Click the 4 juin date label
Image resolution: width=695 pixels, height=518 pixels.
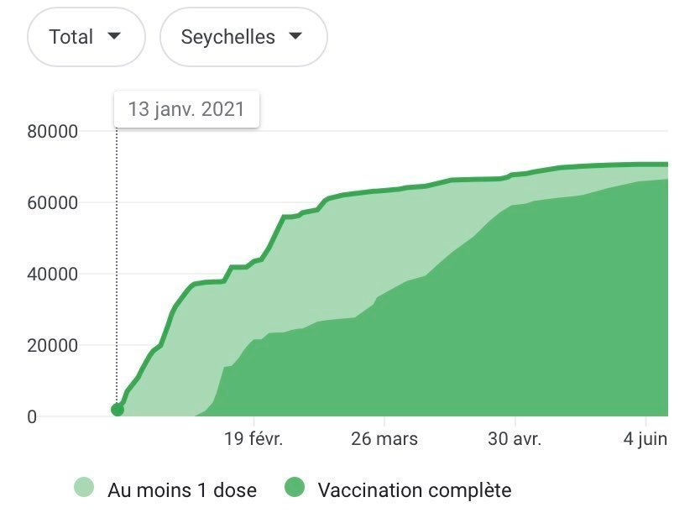click(644, 439)
